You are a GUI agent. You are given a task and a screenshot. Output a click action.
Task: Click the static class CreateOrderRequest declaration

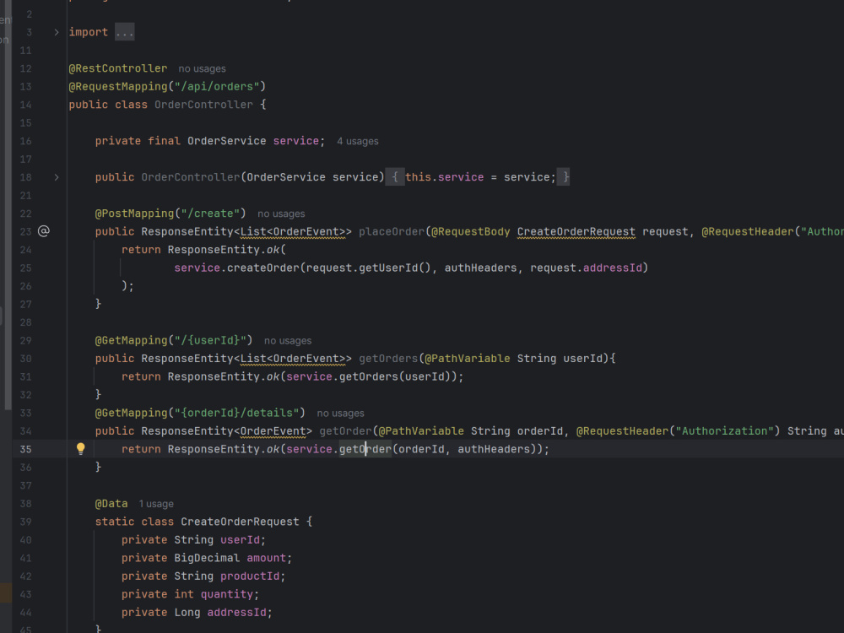click(x=203, y=522)
